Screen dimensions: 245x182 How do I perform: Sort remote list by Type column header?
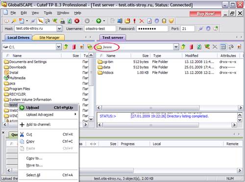[x=166, y=56]
